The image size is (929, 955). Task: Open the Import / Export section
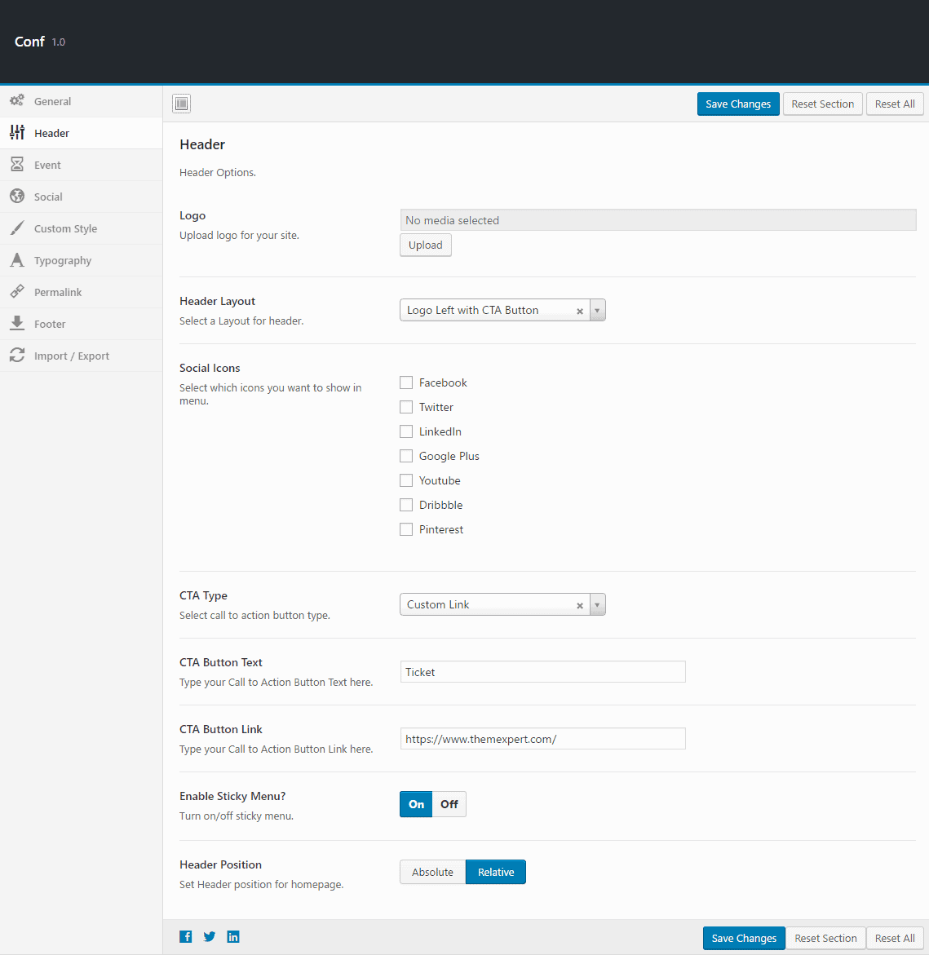coord(72,356)
